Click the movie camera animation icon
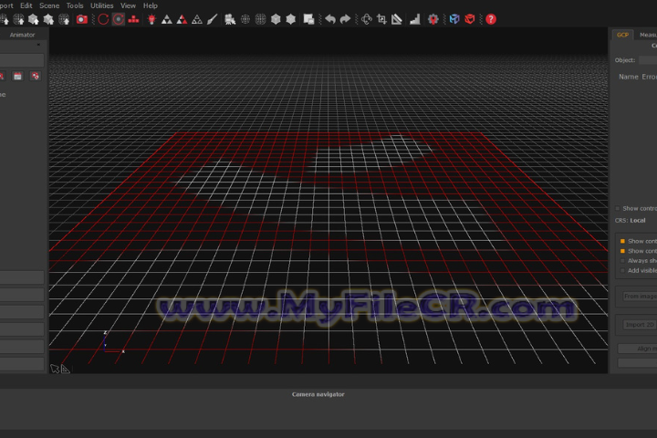 [x=230, y=19]
